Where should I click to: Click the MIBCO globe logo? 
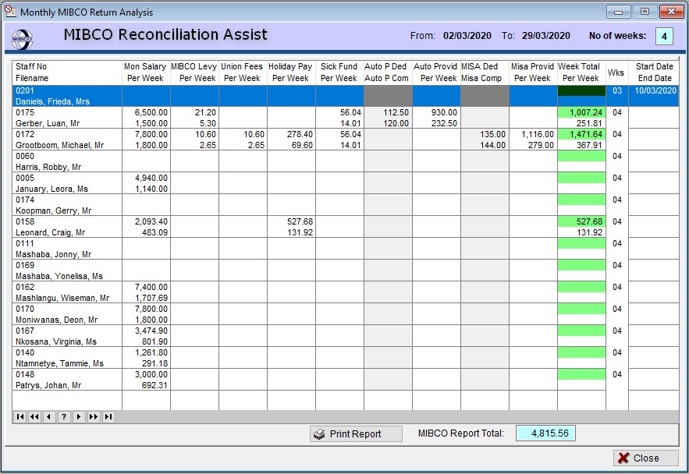pyautogui.click(x=22, y=39)
